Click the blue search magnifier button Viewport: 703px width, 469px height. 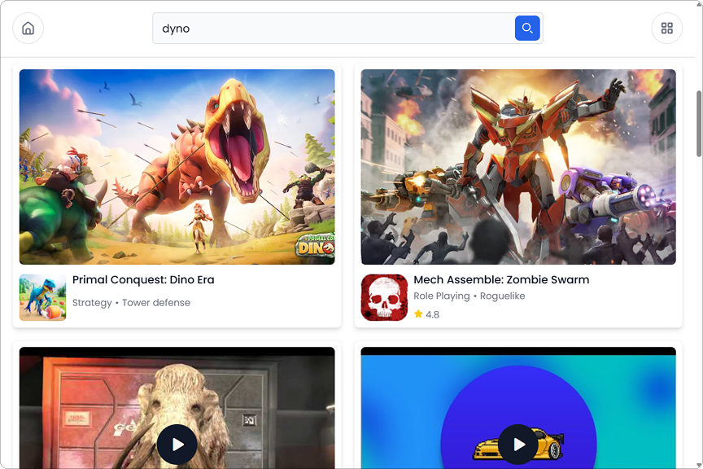527,28
